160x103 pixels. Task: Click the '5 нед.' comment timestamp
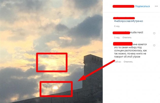[x=117, y=38]
